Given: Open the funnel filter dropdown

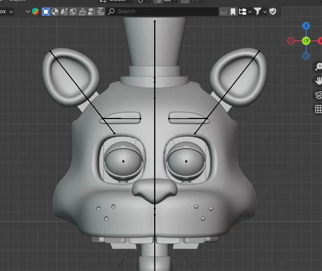Looking at the screenshot, I should pos(260,12).
